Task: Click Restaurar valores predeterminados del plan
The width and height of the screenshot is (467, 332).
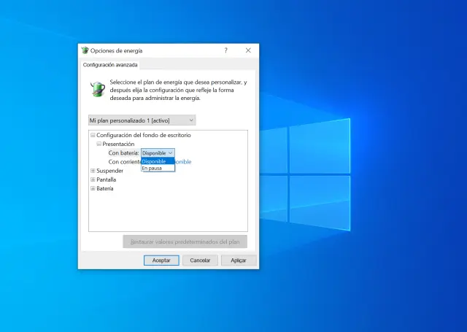Action: tap(185, 242)
